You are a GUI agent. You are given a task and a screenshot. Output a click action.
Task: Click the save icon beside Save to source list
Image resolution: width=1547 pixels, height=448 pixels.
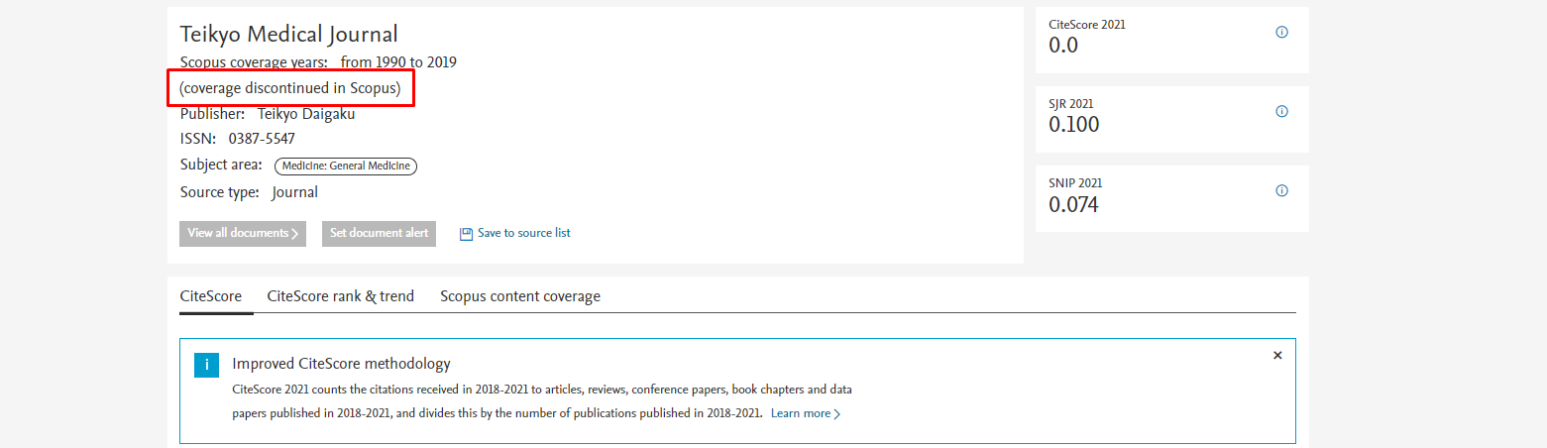(466, 234)
